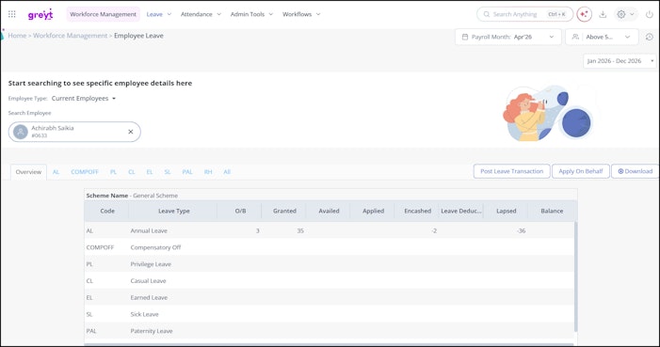
Task: Switch to the SL tab
Action: point(168,172)
